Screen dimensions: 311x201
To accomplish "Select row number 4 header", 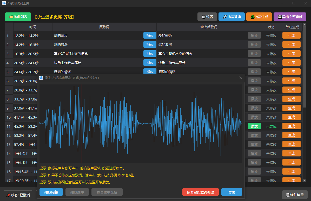I will (9, 63).
